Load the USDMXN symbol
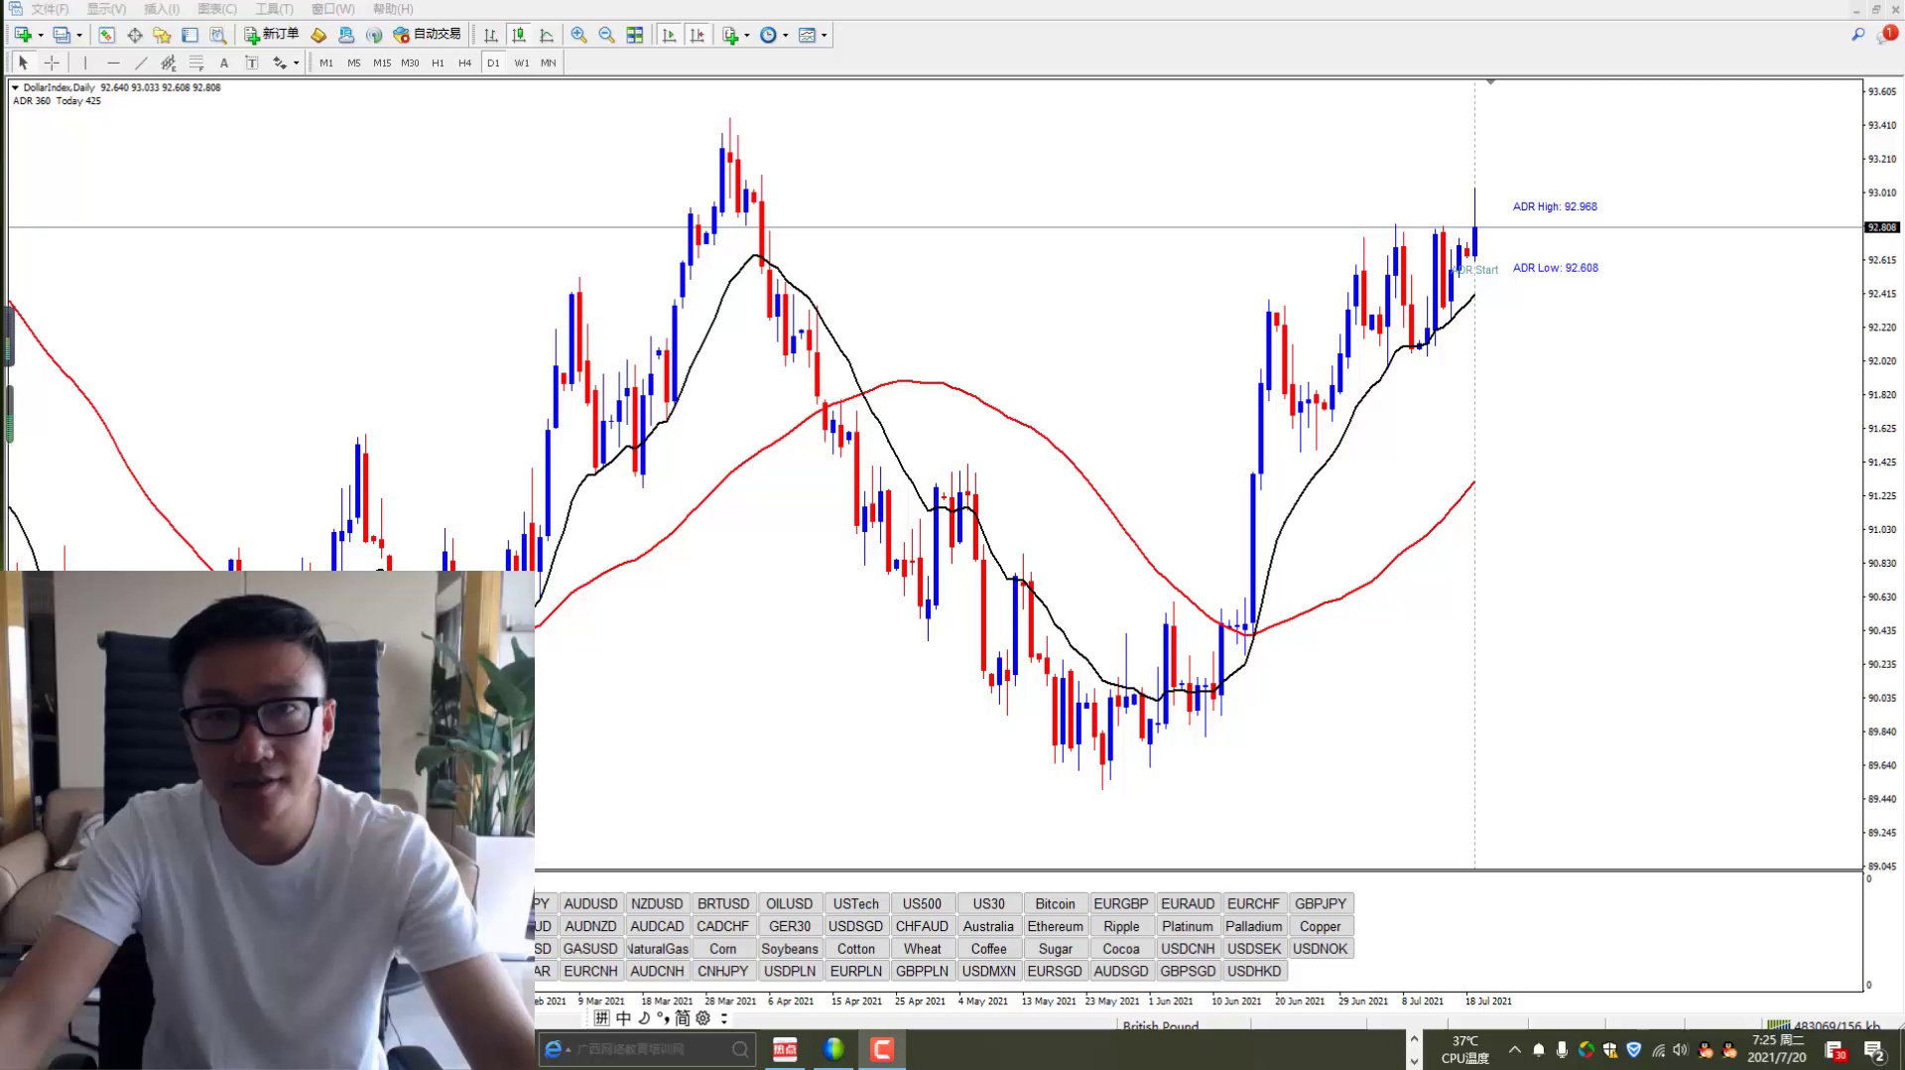 click(988, 971)
